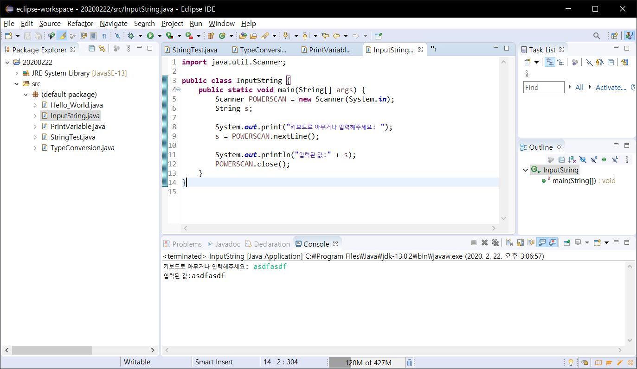Expand JRE System Library node

click(17, 73)
